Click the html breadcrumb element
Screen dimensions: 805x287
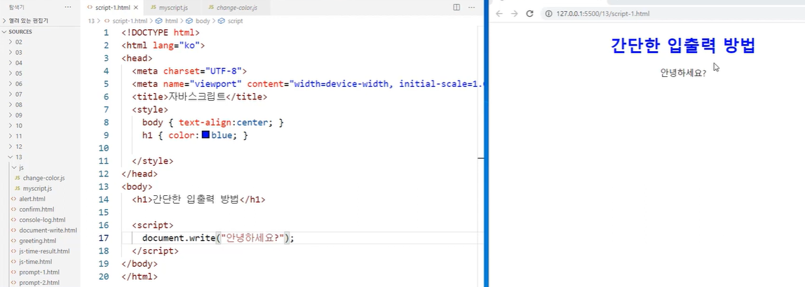(x=167, y=21)
